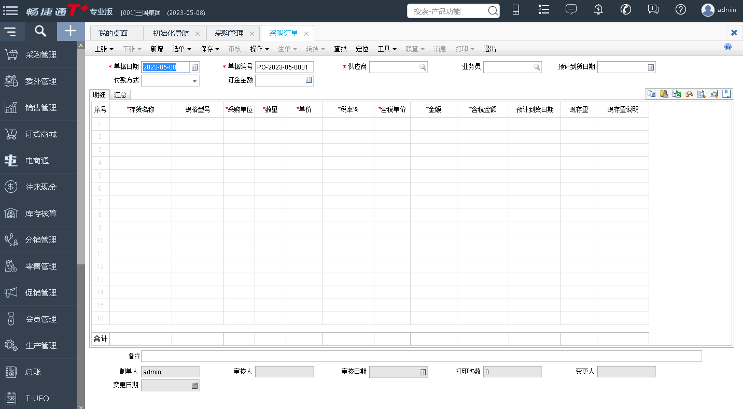Open 电商通 in the sidebar

(38, 161)
